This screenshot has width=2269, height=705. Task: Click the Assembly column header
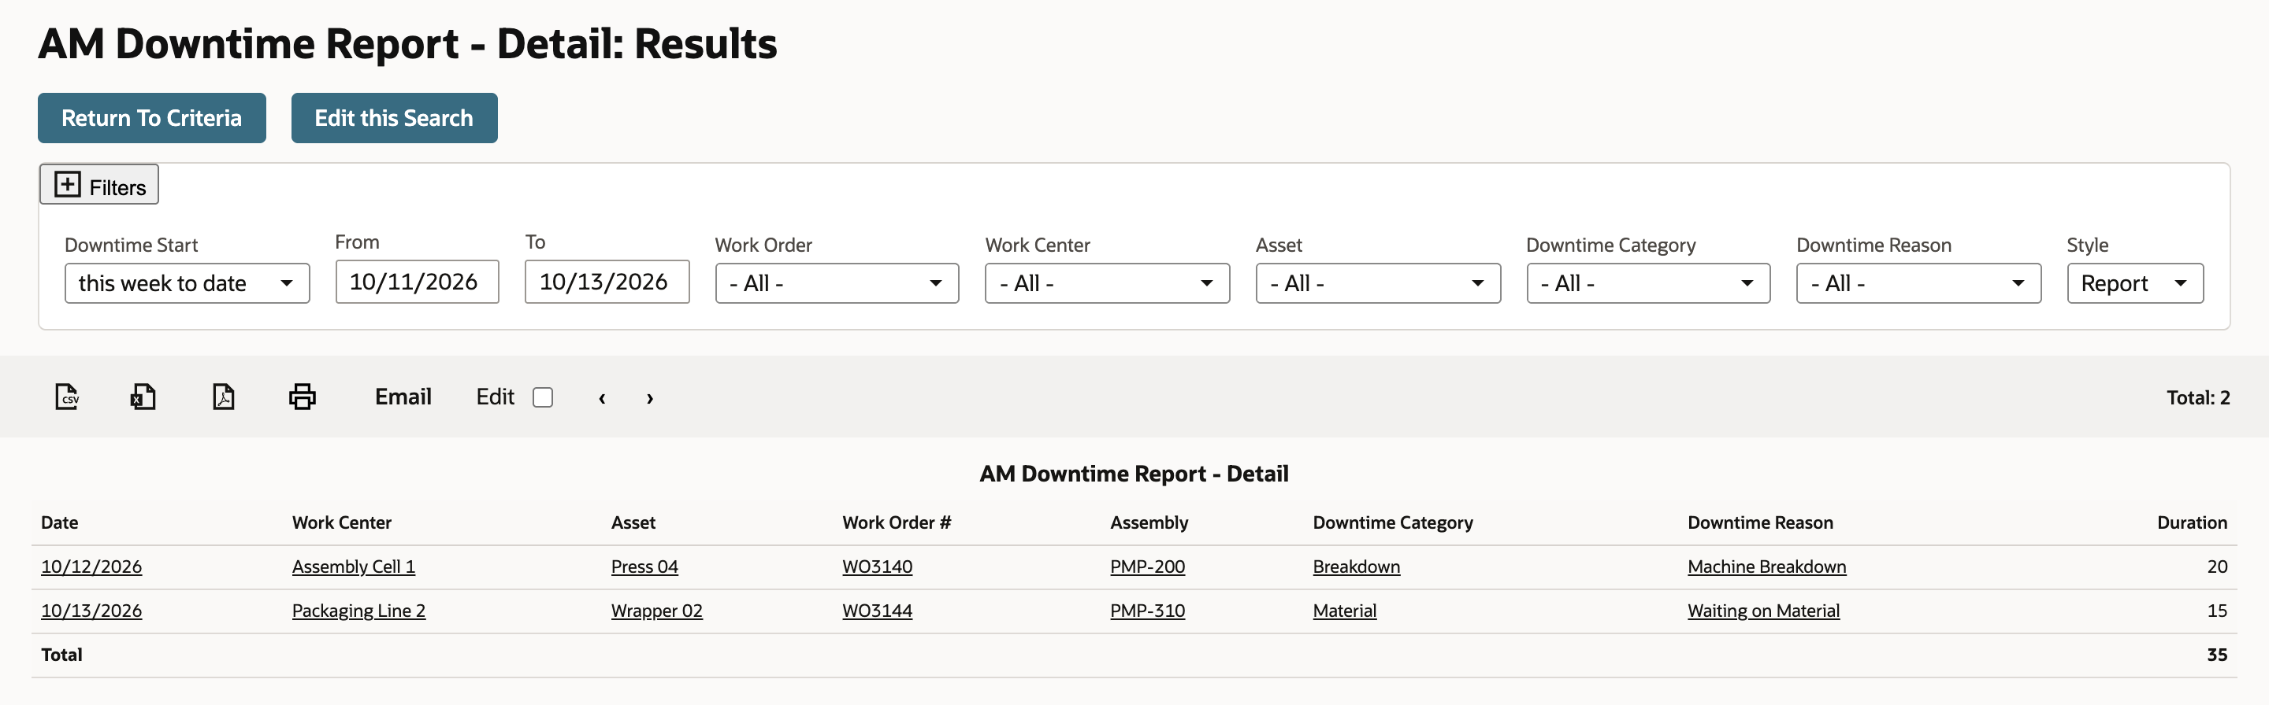1149,522
